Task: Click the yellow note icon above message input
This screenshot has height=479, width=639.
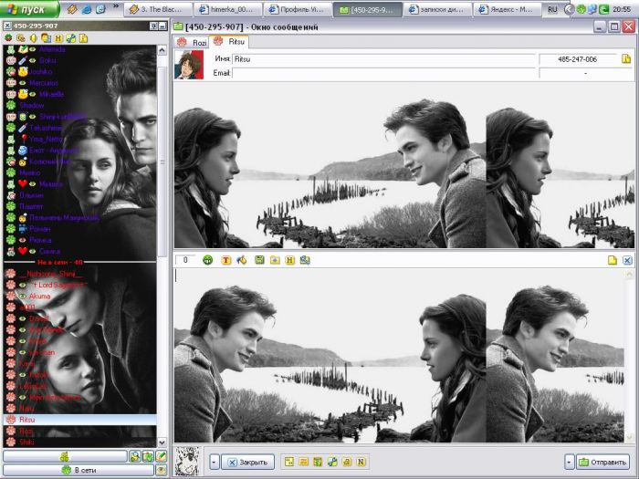Action: point(613,260)
